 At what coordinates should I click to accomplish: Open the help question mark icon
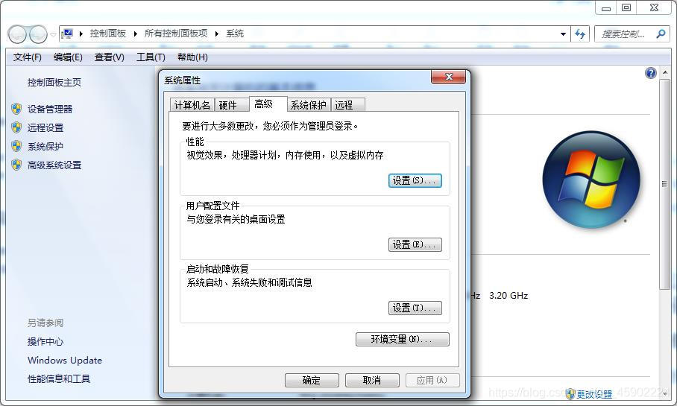click(651, 73)
